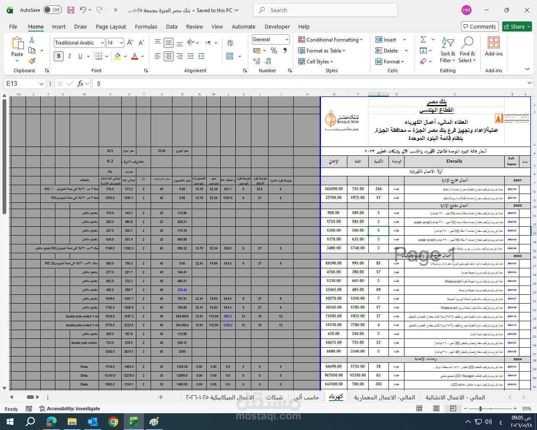Switch to the Formulas tab
This screenshot has height=430, width=537.
tap(146, 26)
